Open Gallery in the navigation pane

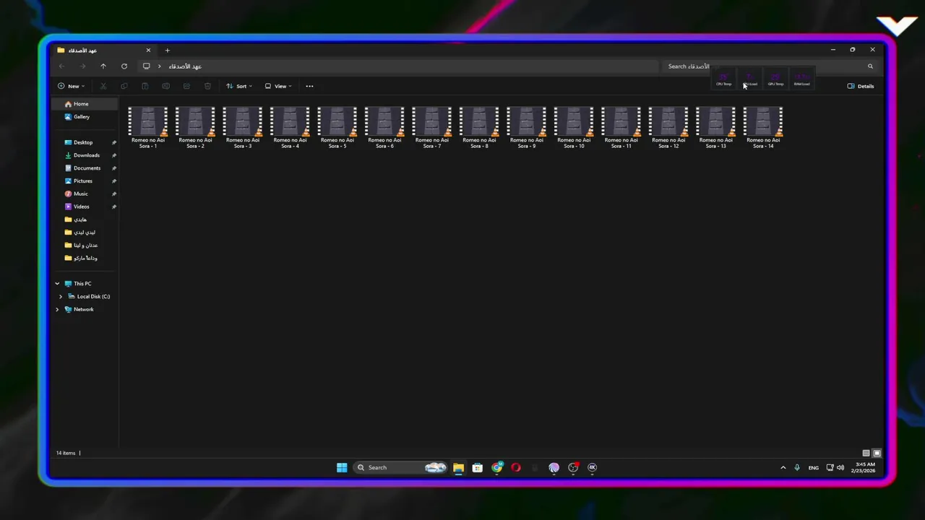[81, 116]
